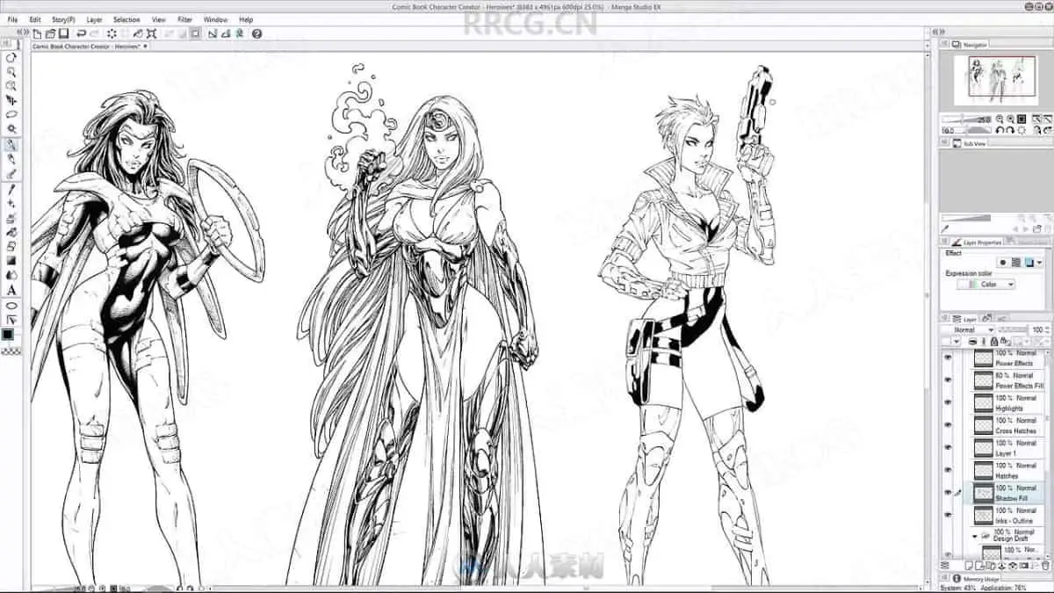The image size is (1054, 593).
Task: Collapse the Design Draft folder
Action: click(x=975, y=536)
